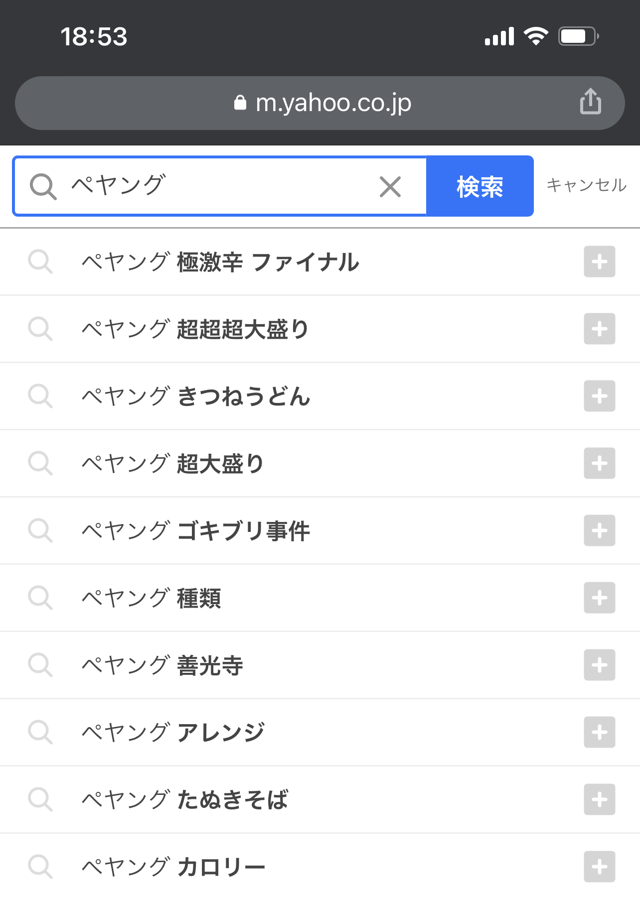Screen dimensions: 640x897
Task: Choose the ペヤング カロリー suggestion
Action: pyautogui.click(x=173, y=867)
